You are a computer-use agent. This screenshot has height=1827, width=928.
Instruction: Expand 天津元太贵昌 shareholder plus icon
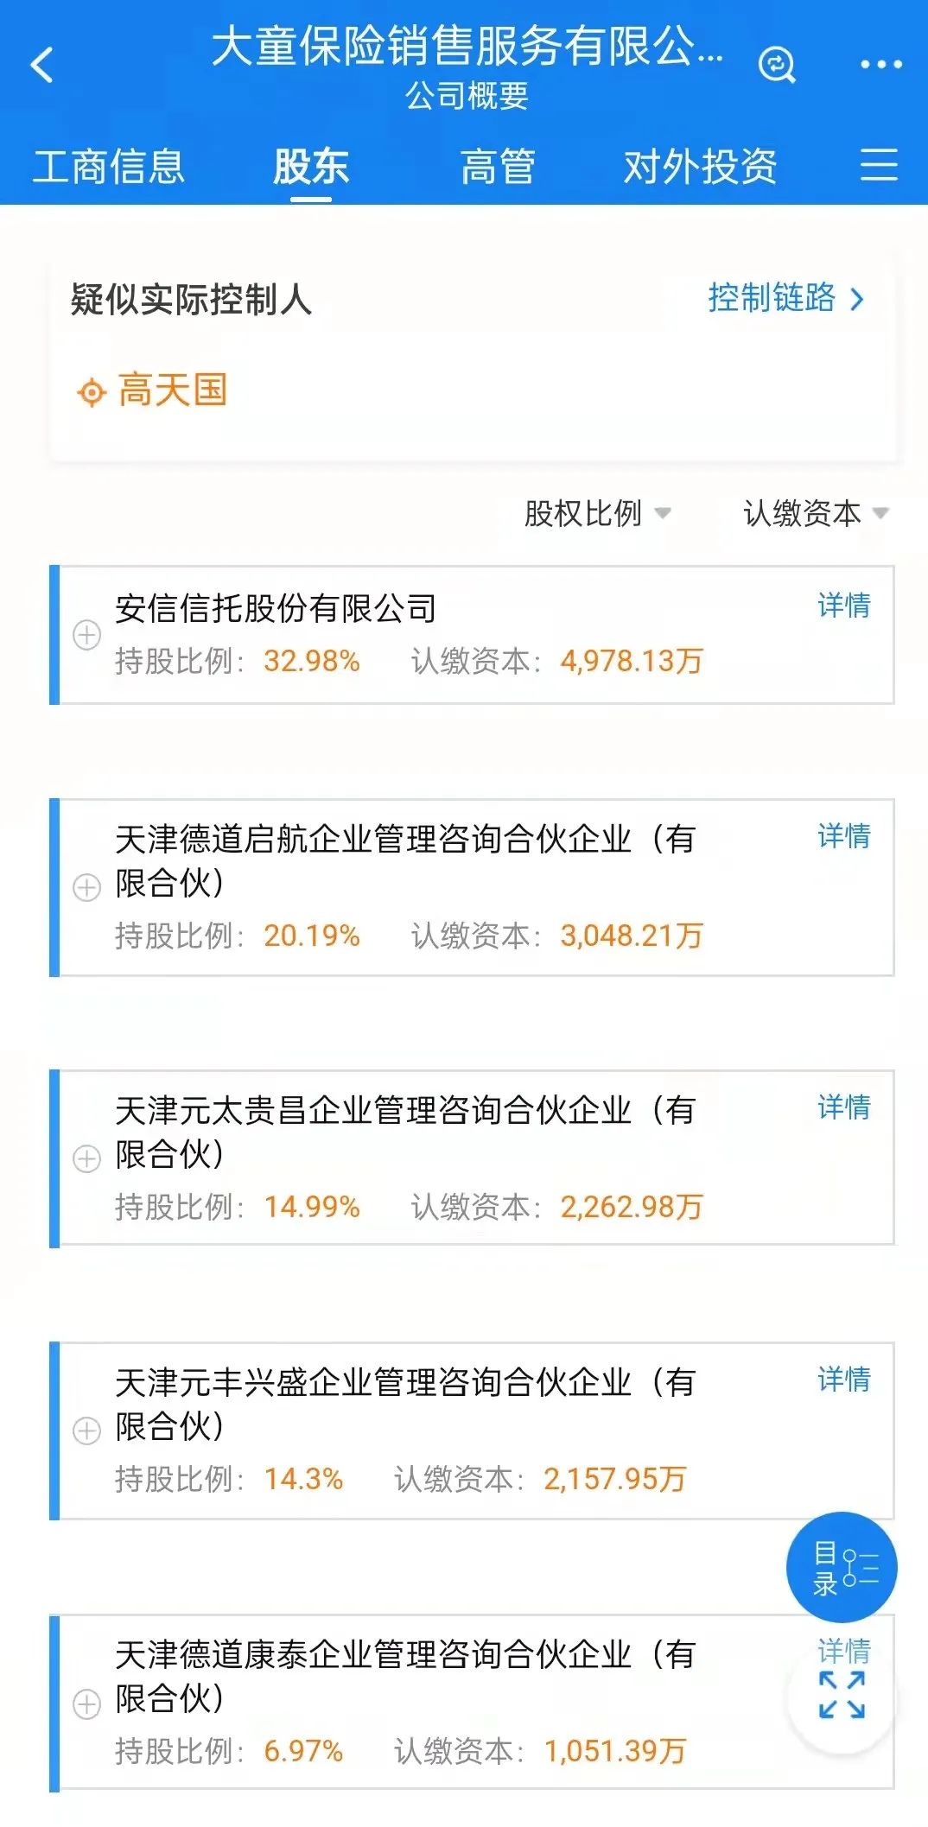(86, 1158)
